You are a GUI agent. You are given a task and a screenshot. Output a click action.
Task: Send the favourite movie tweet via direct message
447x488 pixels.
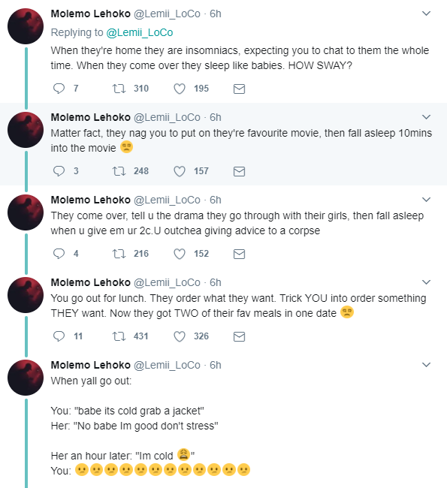[x=239, y=171]
